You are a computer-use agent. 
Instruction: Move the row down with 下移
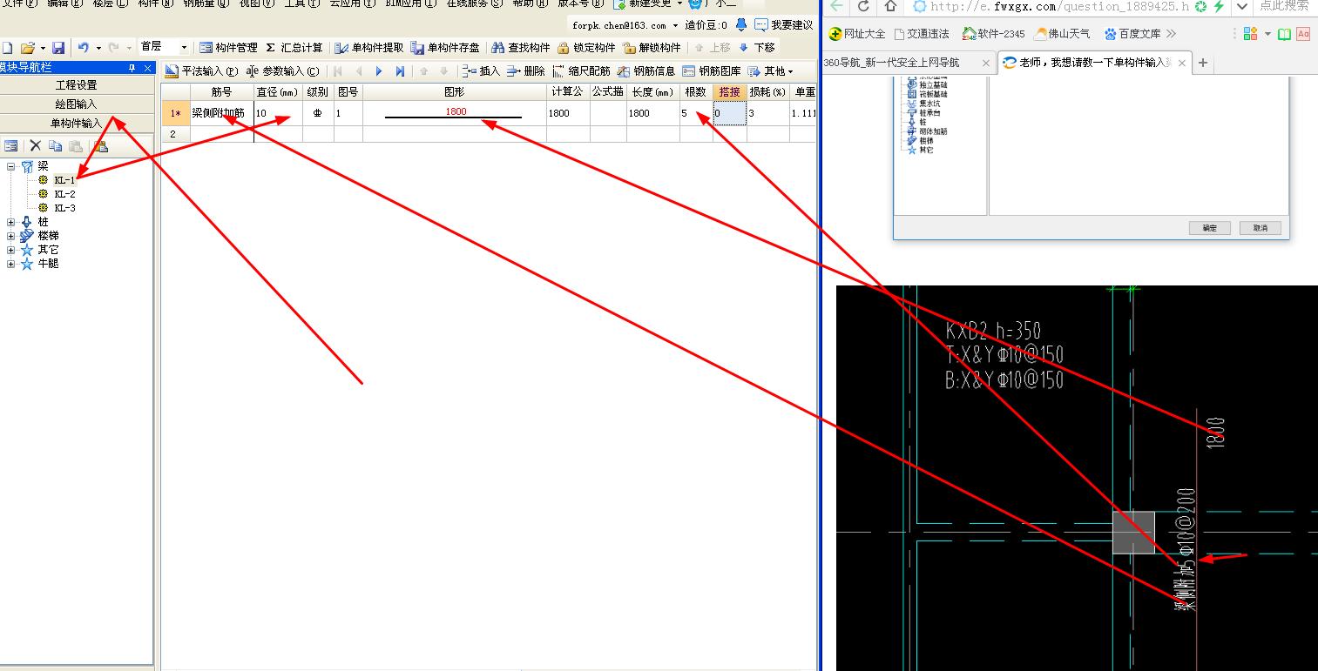(x=756, y=48)
